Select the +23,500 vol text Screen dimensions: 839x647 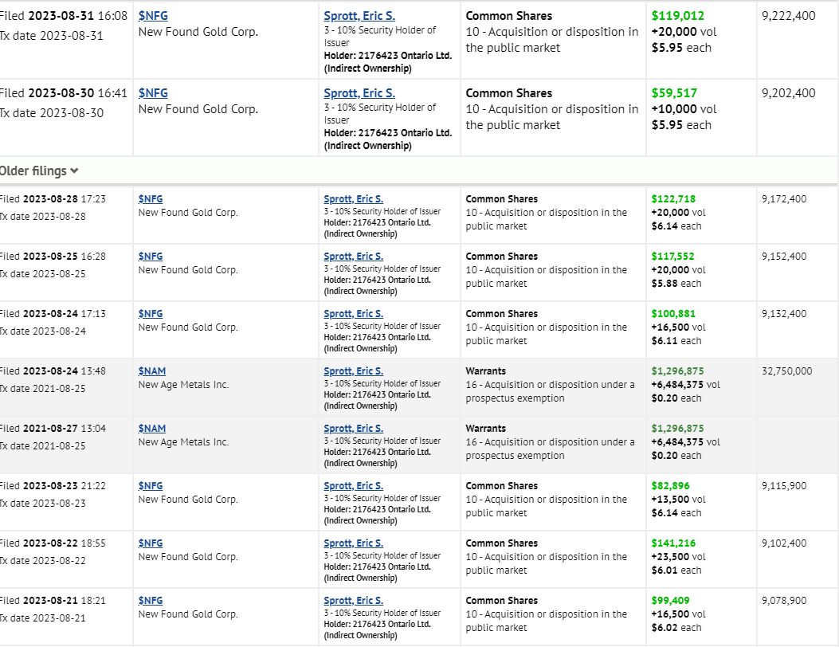[679, 556]
